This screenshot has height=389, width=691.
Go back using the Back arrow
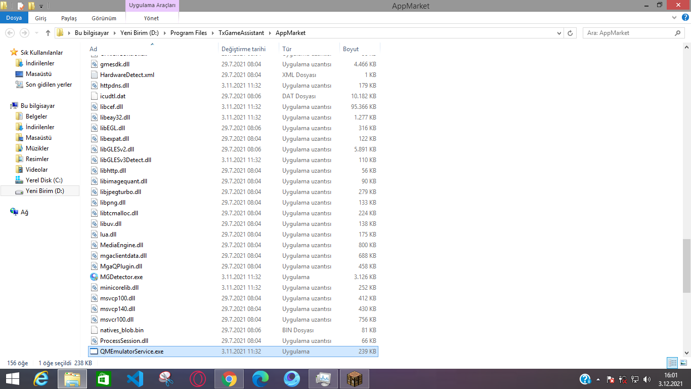click(10, 33)
